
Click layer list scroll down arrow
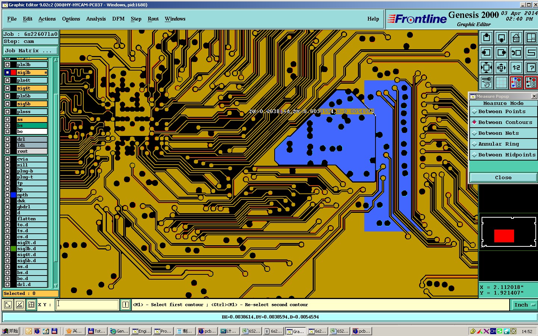(x=56, y=286)
